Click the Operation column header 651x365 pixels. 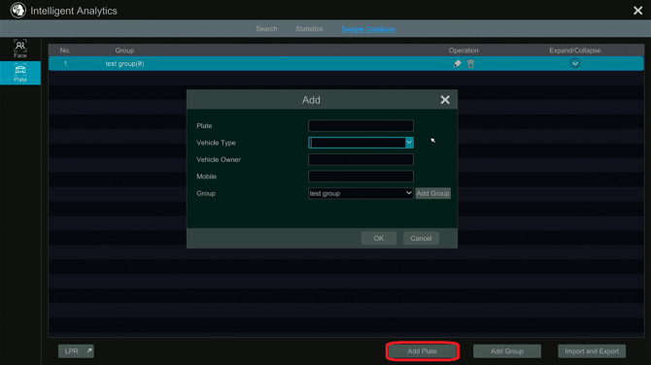pyautogui.click(x=463, y=50)
